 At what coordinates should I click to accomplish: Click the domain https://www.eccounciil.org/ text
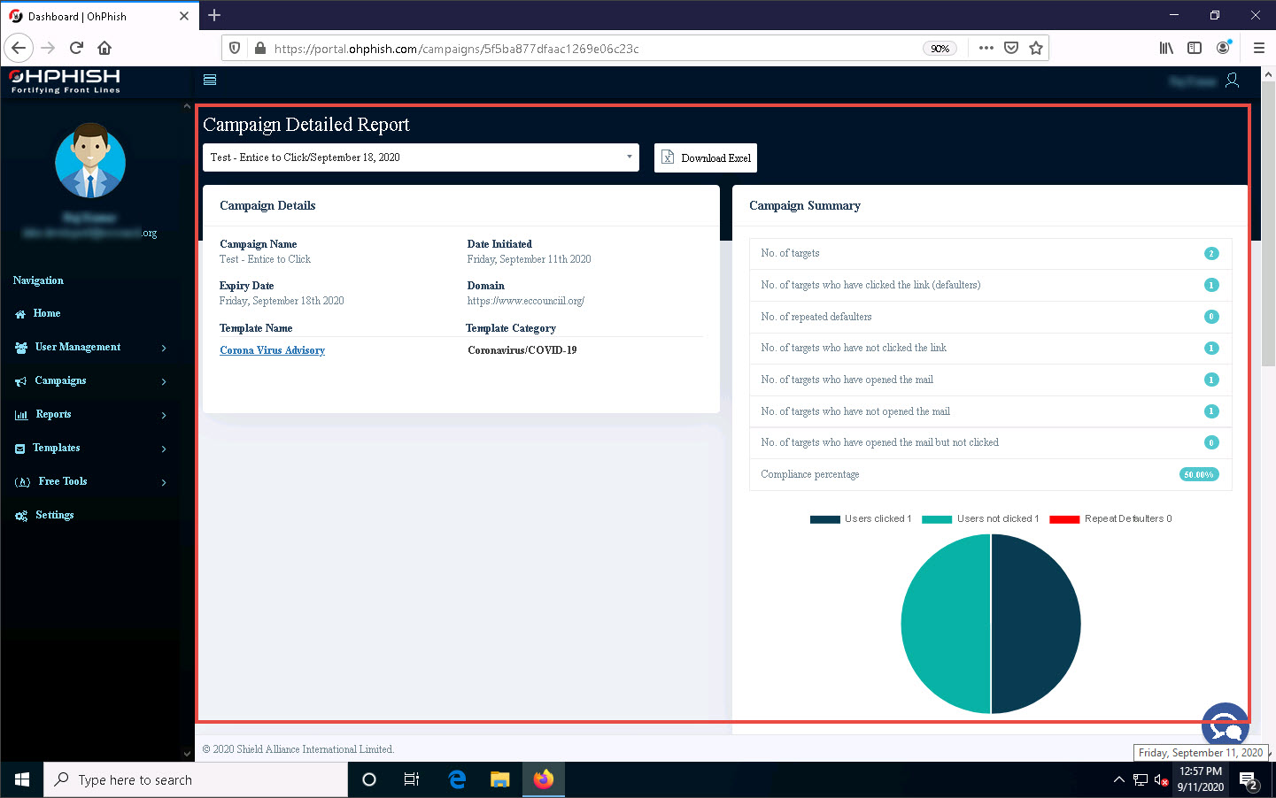point(526,301)
